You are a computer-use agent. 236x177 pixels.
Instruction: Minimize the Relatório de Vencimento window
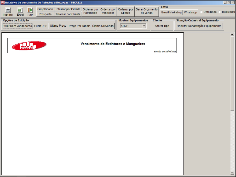225,3
